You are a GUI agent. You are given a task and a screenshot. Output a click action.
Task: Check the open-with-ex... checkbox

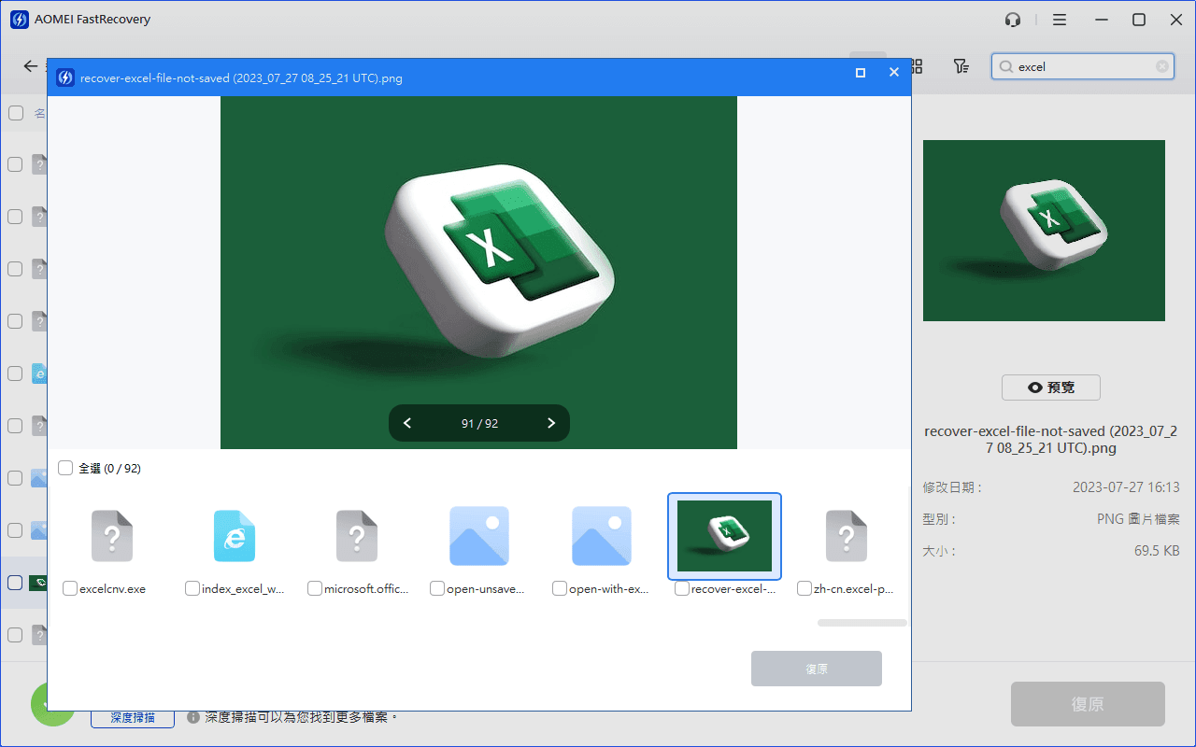[x=560, y=588]
